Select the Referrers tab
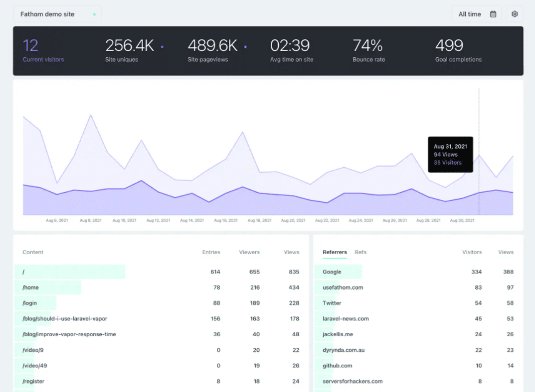Screen dimensions: 535x392 point(334,252)
